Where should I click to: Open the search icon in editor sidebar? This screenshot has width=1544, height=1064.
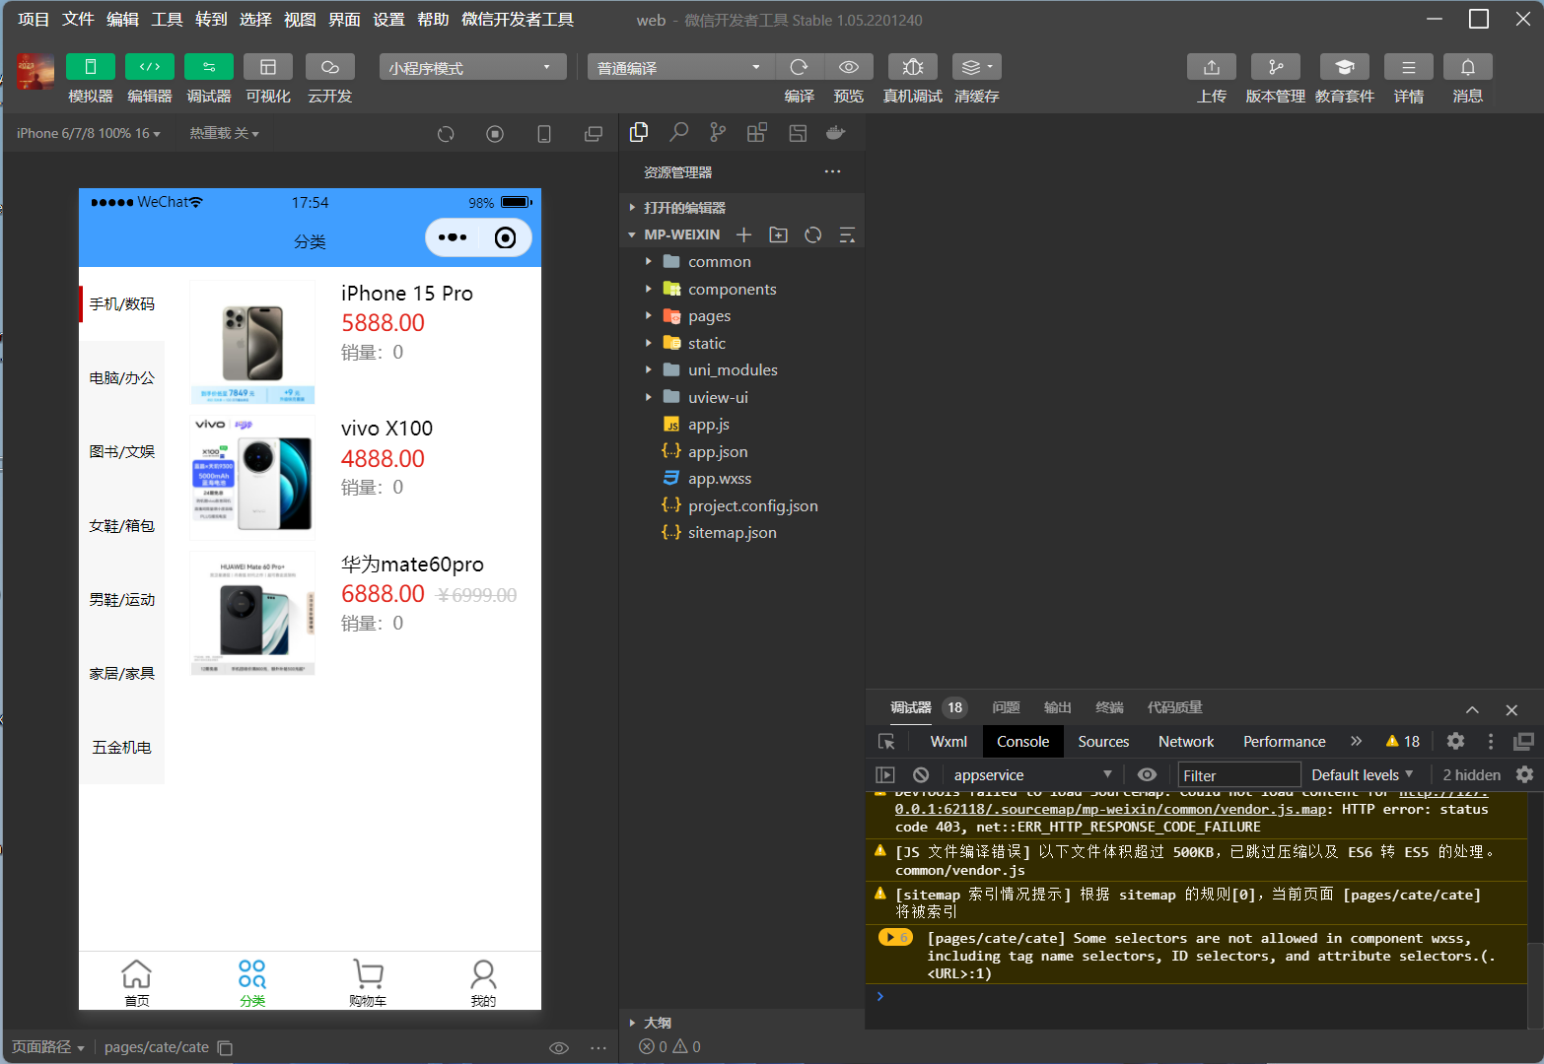tap(679, 132)
